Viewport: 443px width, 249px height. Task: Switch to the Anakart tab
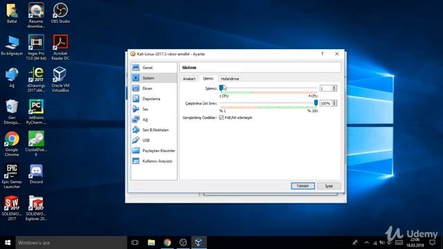[189, 79]
